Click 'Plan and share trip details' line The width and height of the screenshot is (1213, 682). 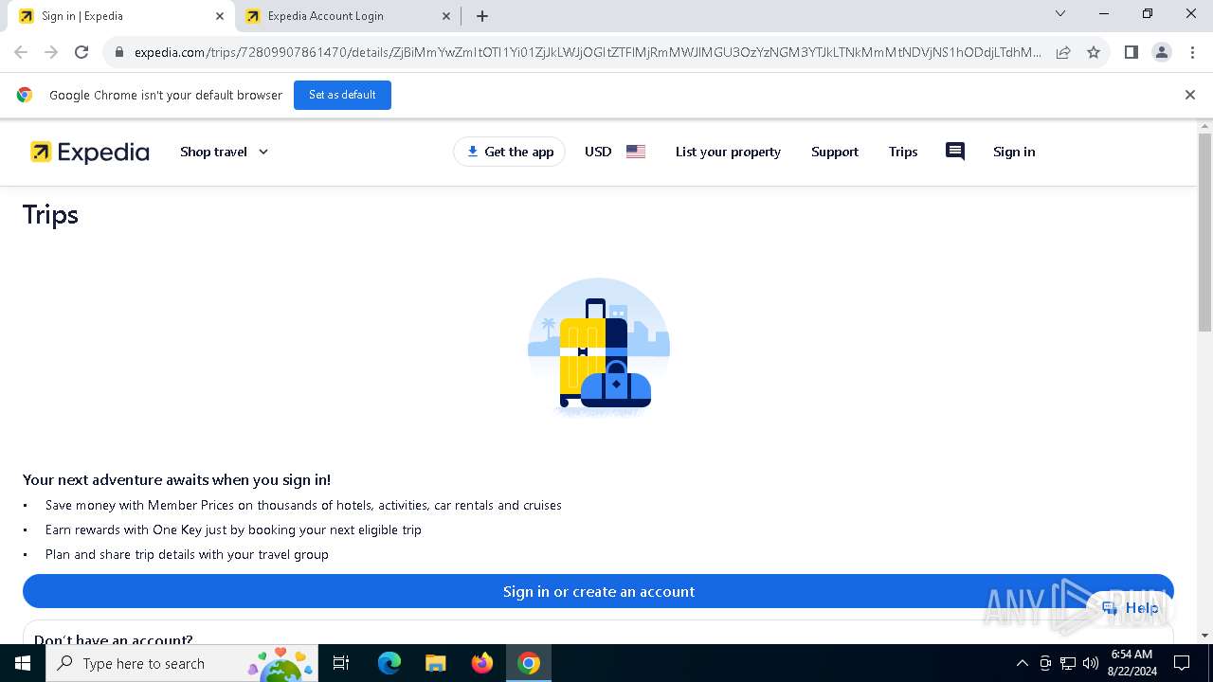point(187,554)
